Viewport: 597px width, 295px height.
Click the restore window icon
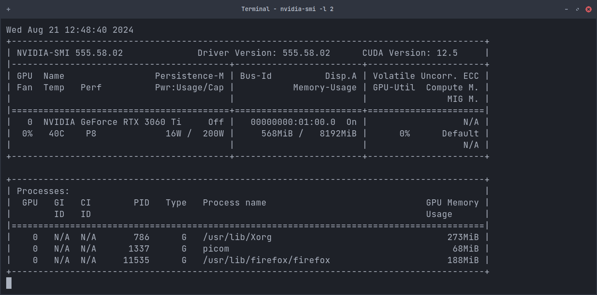click(577, 9)
